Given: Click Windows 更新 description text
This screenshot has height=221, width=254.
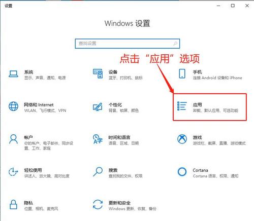Looking at the screenshot, I should [132, 209].
